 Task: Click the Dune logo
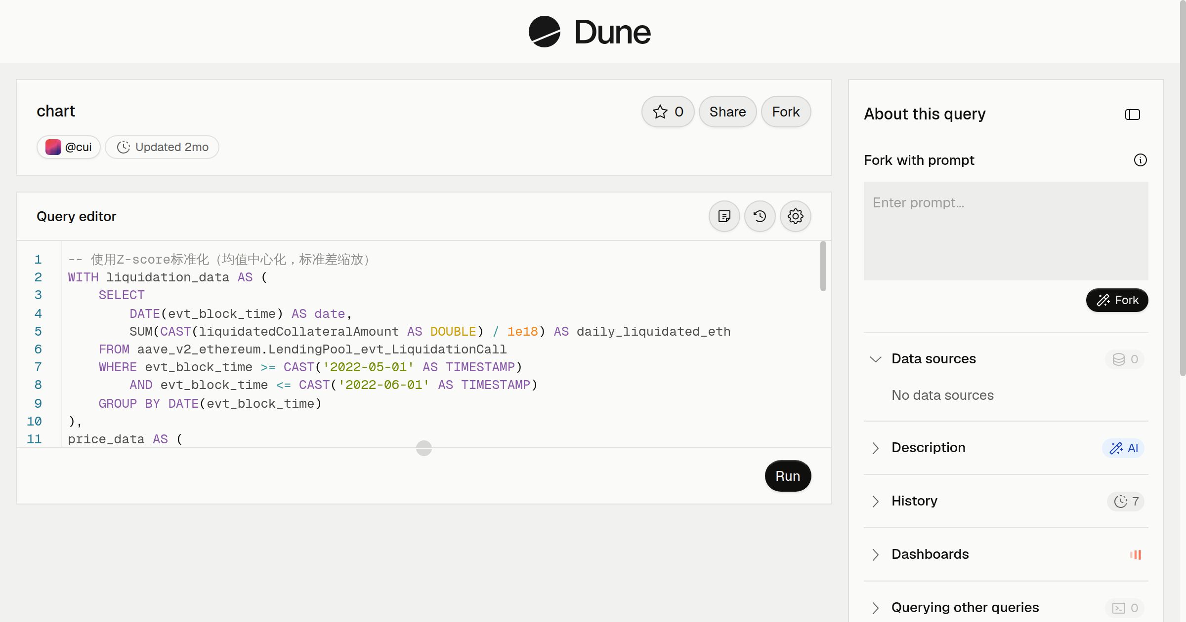(x=590, y=32)
